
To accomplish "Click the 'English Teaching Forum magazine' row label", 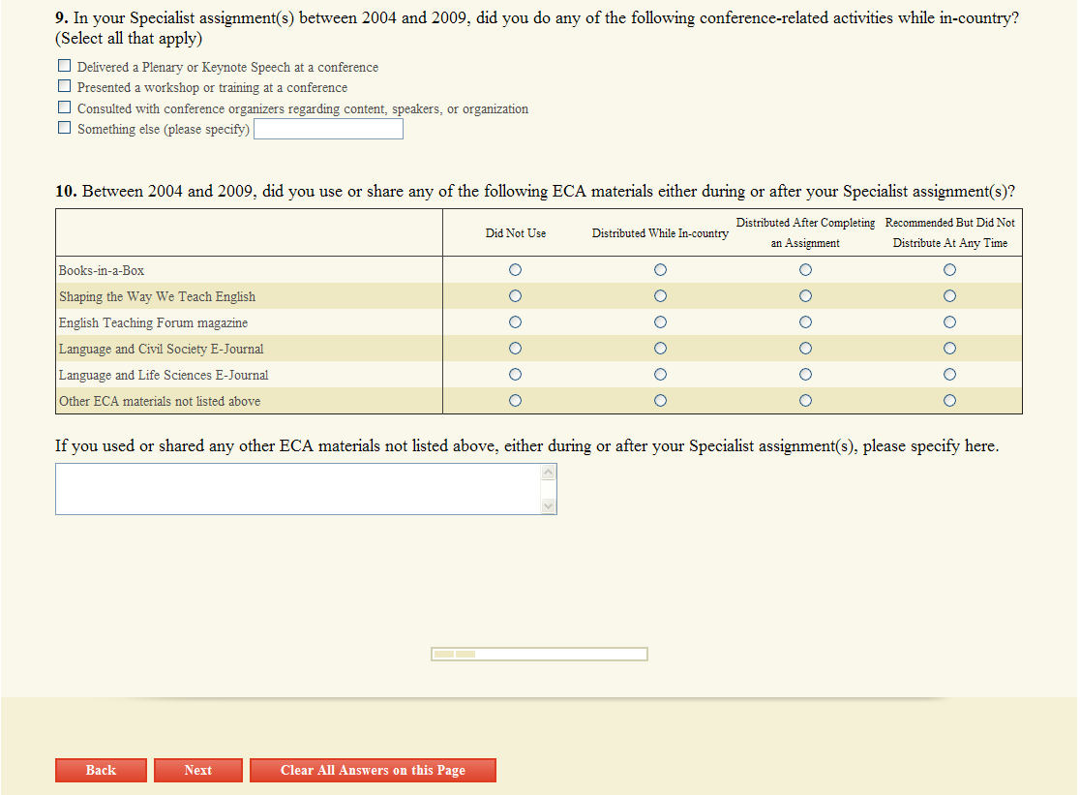I will pyautogui.click(x=153, y=323).
